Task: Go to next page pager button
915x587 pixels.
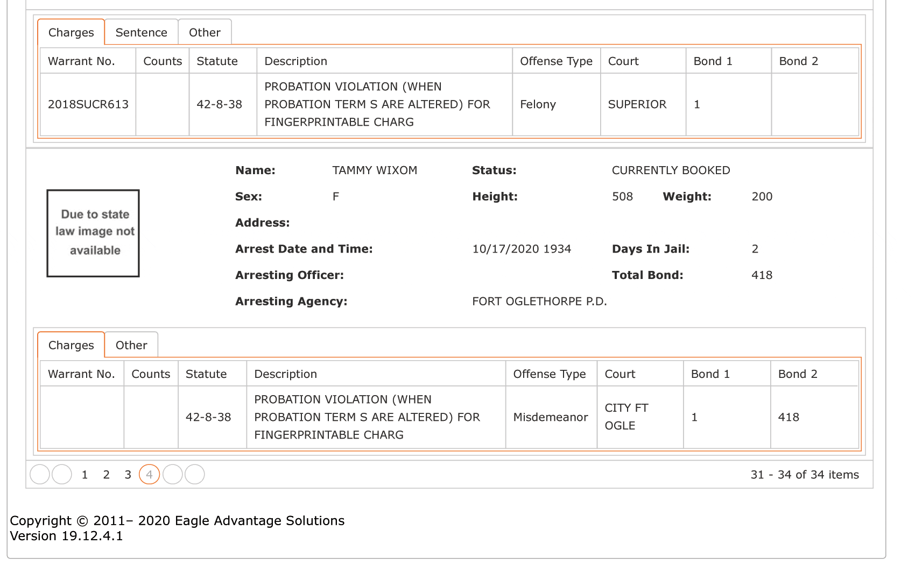Action: coord(173,474)
